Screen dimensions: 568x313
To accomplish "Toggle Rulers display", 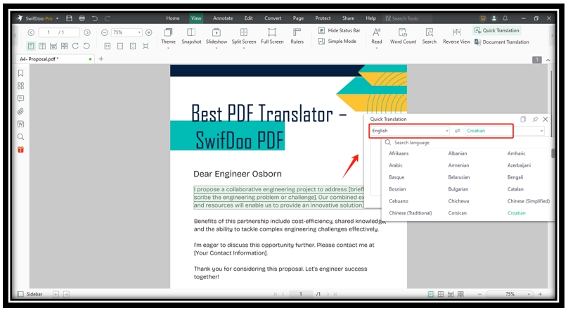I will 297,37.
